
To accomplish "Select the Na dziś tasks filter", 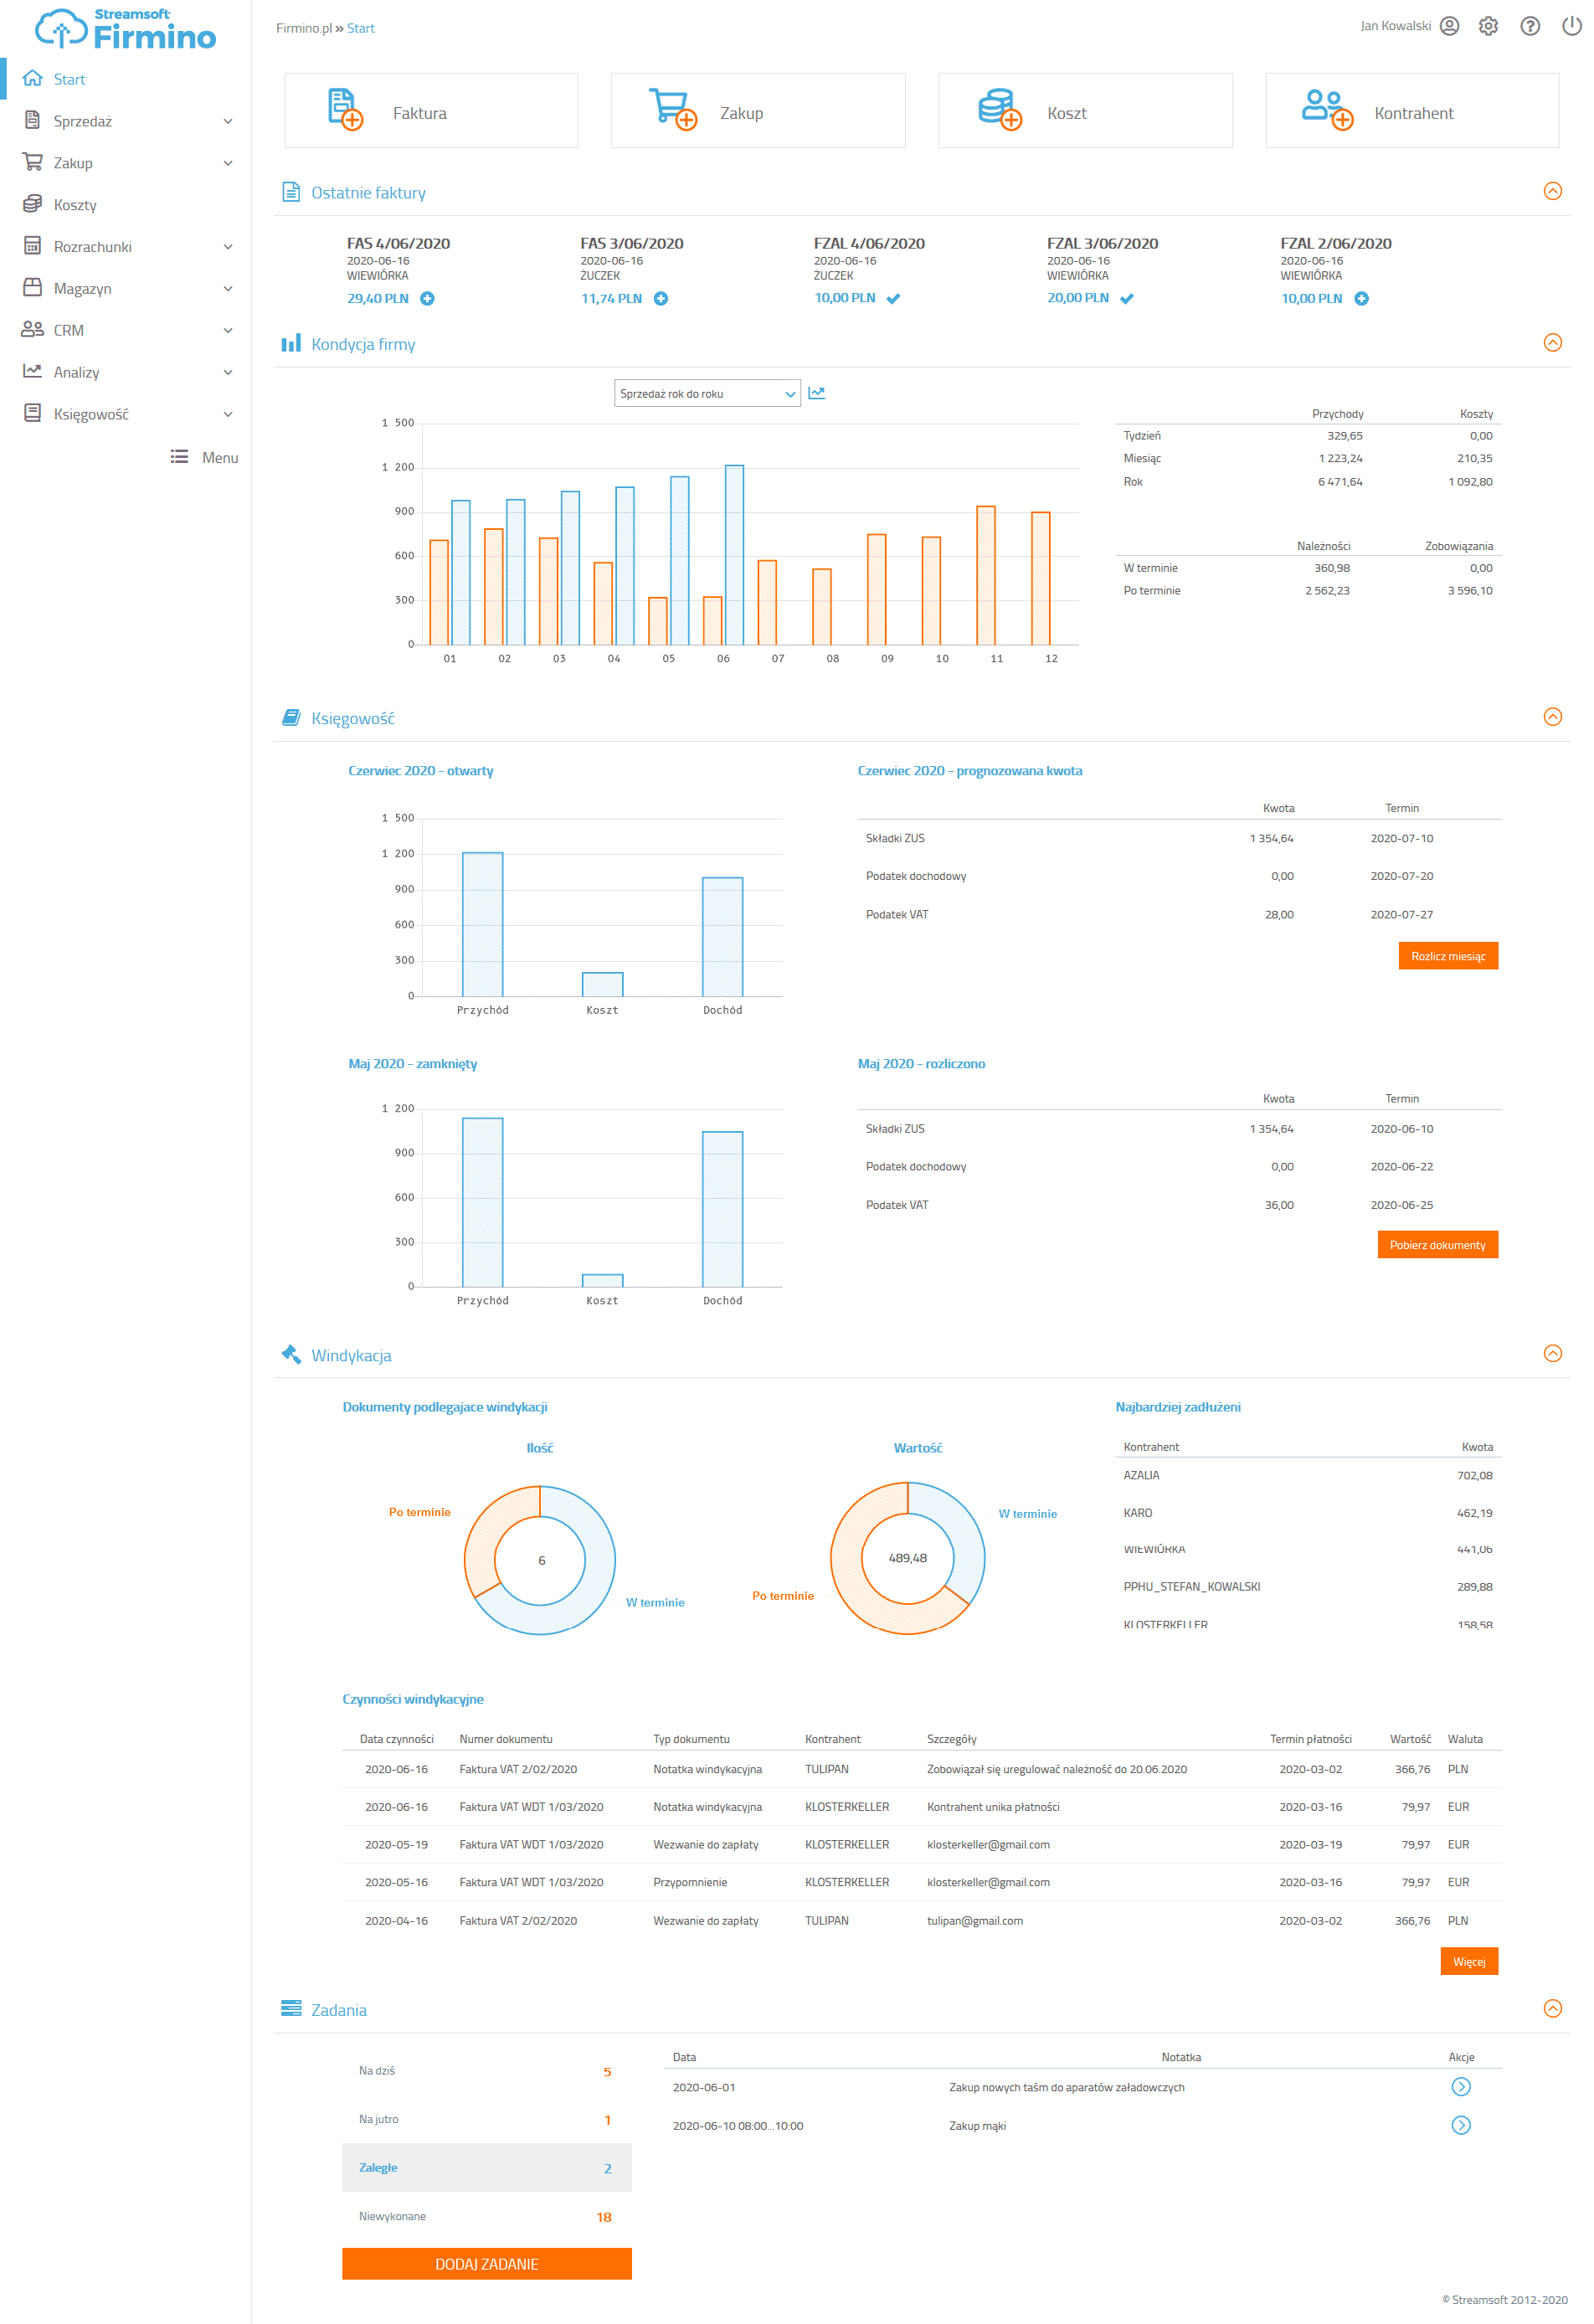I will point(486,2071).
